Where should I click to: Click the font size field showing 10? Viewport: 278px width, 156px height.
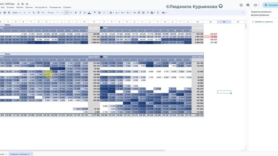(66, 13)
